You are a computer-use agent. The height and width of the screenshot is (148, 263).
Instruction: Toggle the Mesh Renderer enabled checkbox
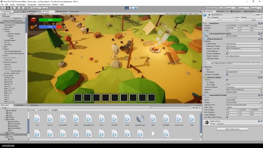click(x=208, y=39)
